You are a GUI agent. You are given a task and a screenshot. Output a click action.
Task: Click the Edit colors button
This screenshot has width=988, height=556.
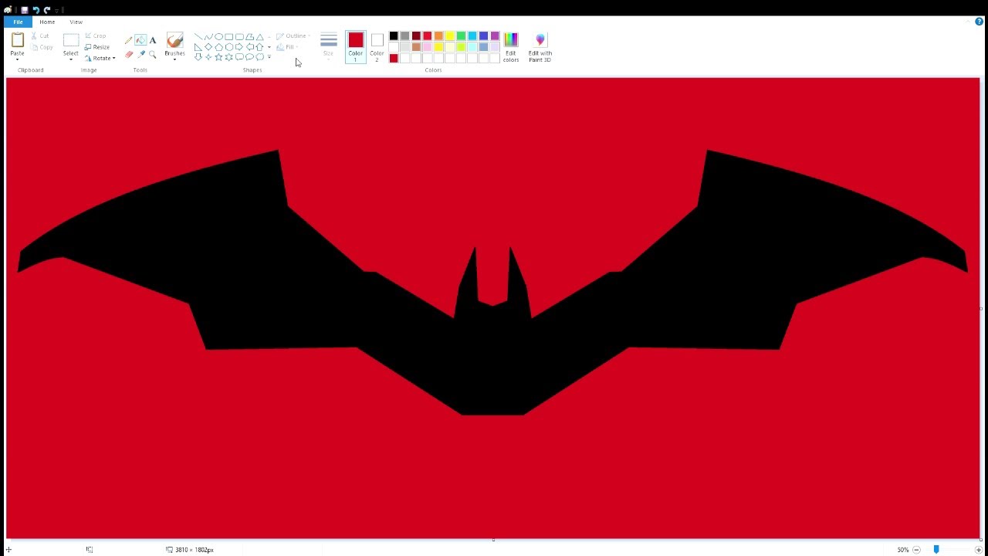point(511,47)
